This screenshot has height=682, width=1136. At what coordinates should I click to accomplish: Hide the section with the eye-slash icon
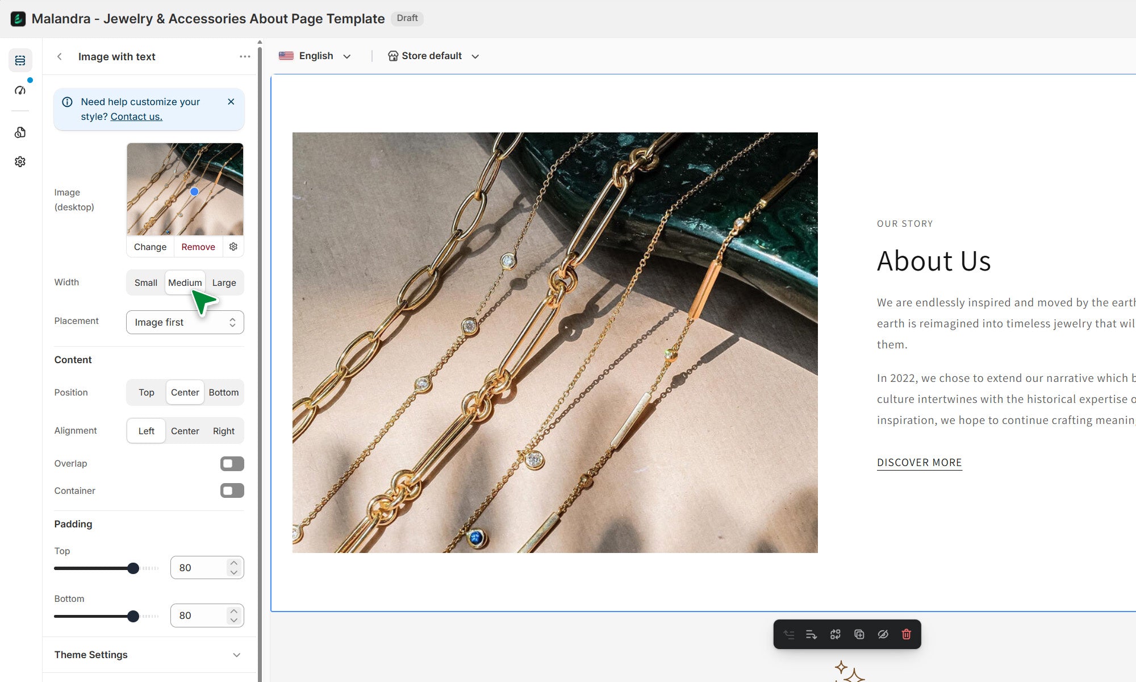(x=883, y=634)
